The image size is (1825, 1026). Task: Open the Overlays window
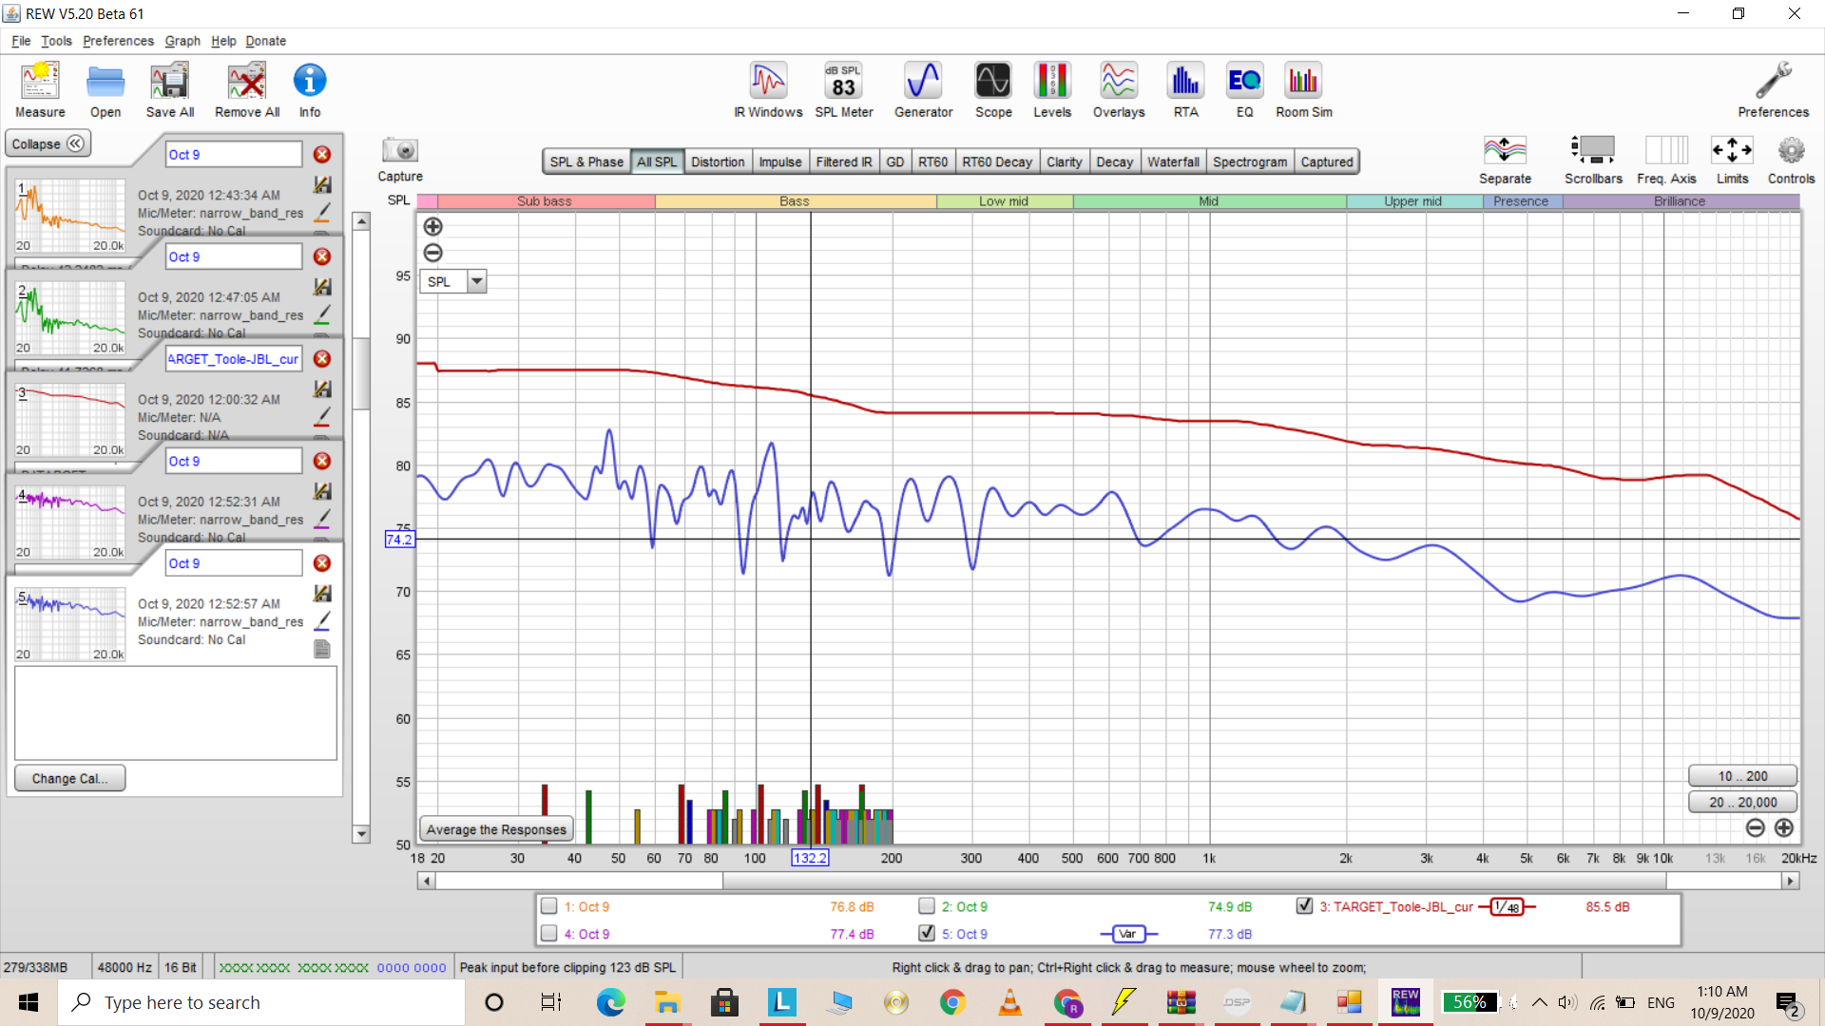point(1119,90)
